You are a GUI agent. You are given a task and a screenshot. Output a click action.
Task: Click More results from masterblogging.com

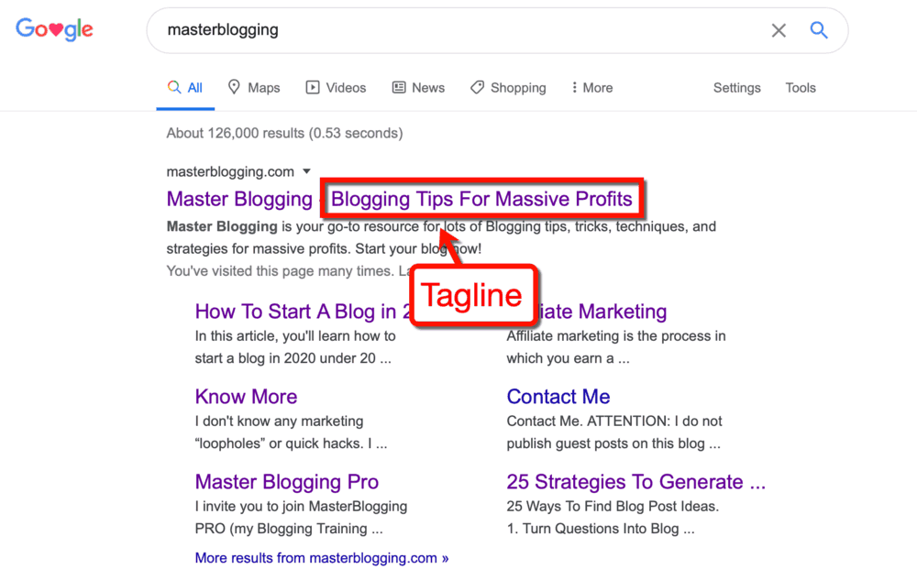coord(321,557)
